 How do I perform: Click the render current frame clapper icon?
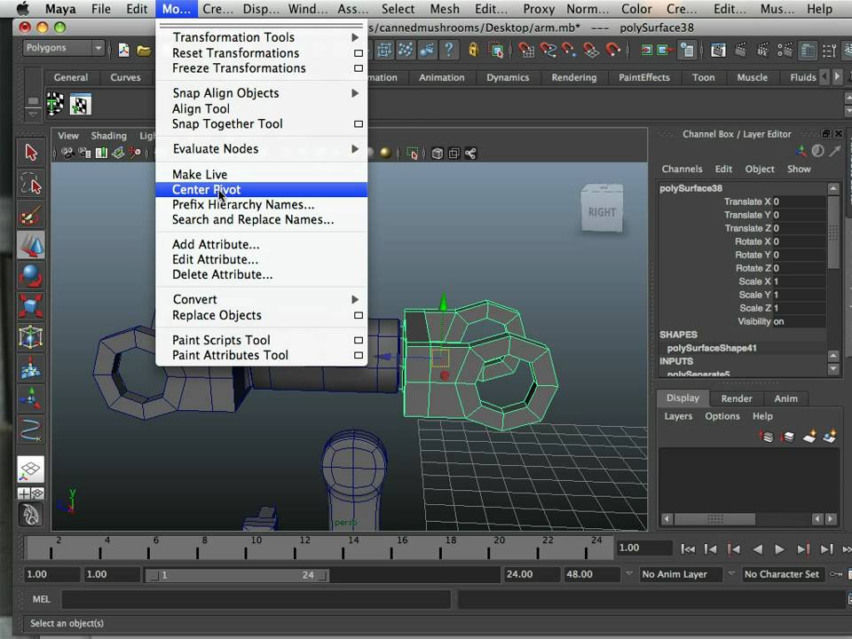pyautogui.click(x=740, y=51)
